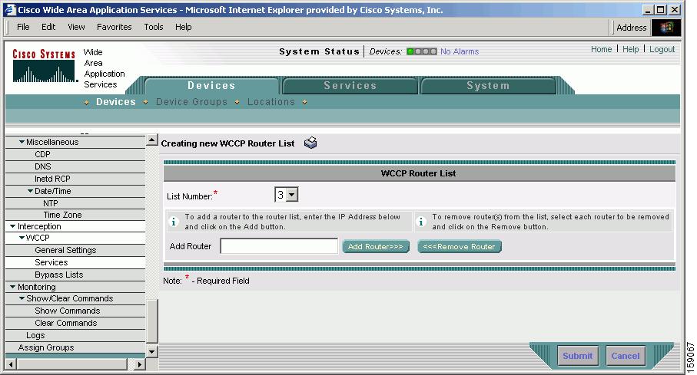
Task: Open Logs in the sidebar
Action: 35,335
